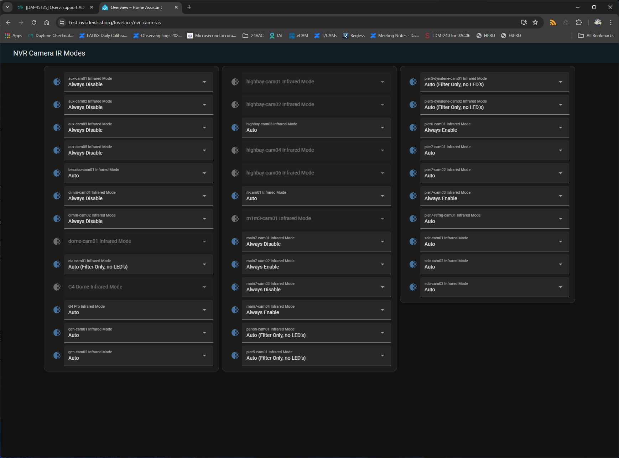Screen dimensions: 619x458
Task: Click the infrared icon beside pier7-refrig-cam01
Action: click(x=413, y=219)
